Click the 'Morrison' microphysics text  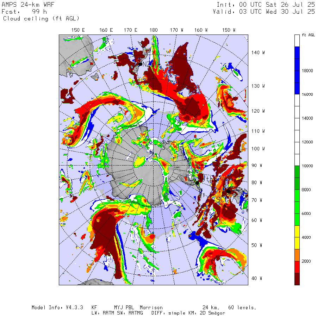tap(151, 308)
